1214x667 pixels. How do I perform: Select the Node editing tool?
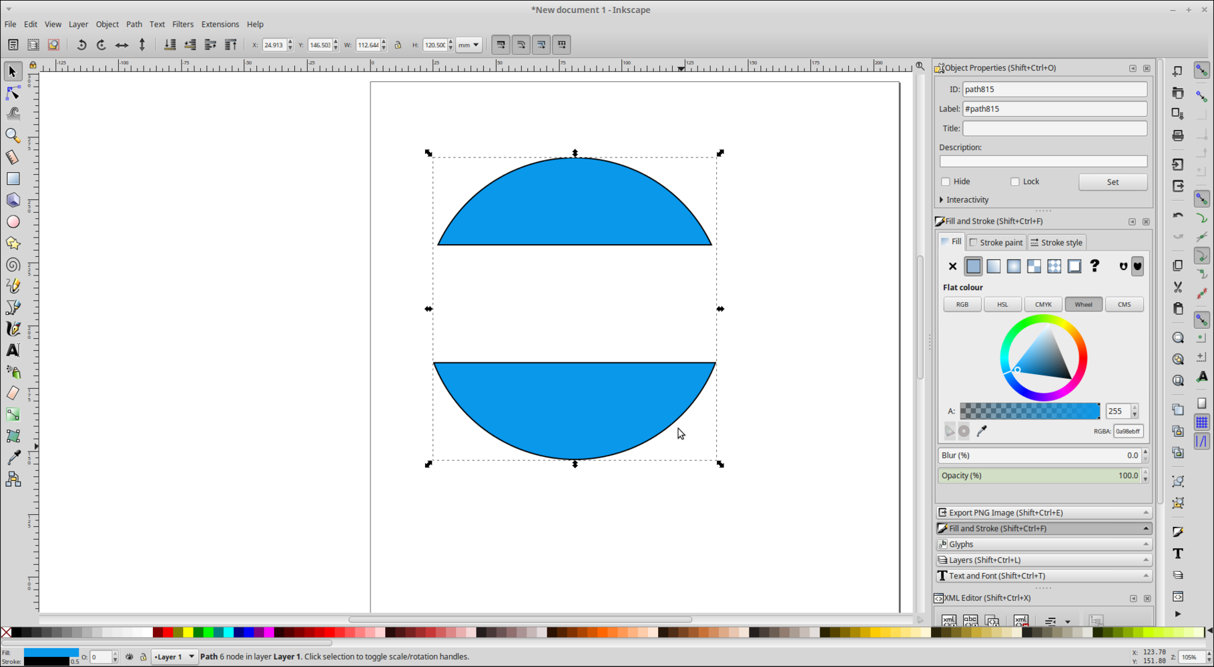[x=13, y=93]
